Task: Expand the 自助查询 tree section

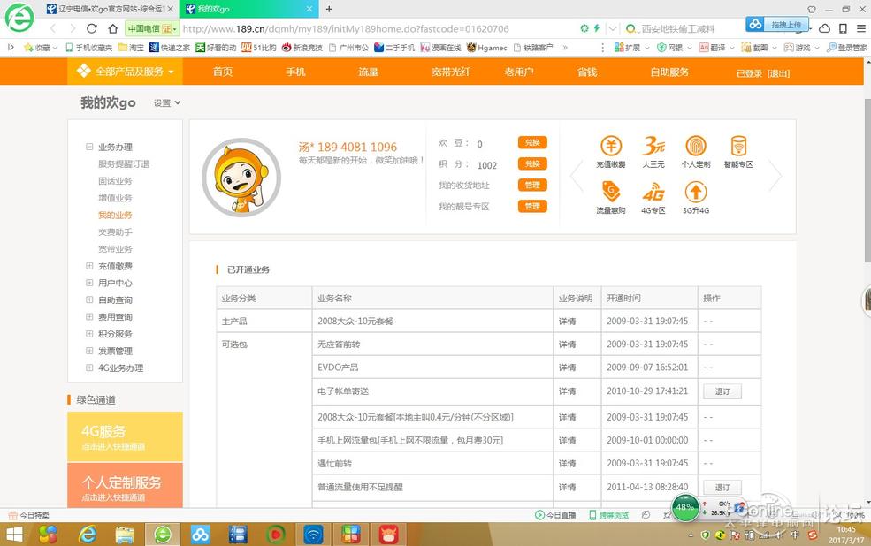Action: [89, 300]
